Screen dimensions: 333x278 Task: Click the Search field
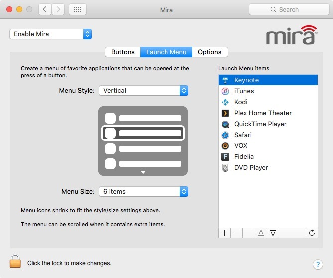289,9
